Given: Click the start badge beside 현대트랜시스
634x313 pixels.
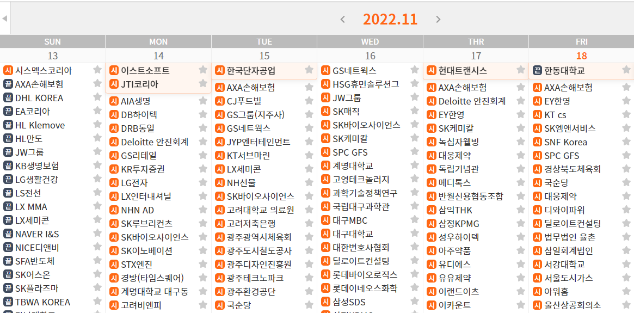Looking at the screenshot, I should [x=432, y=70].
